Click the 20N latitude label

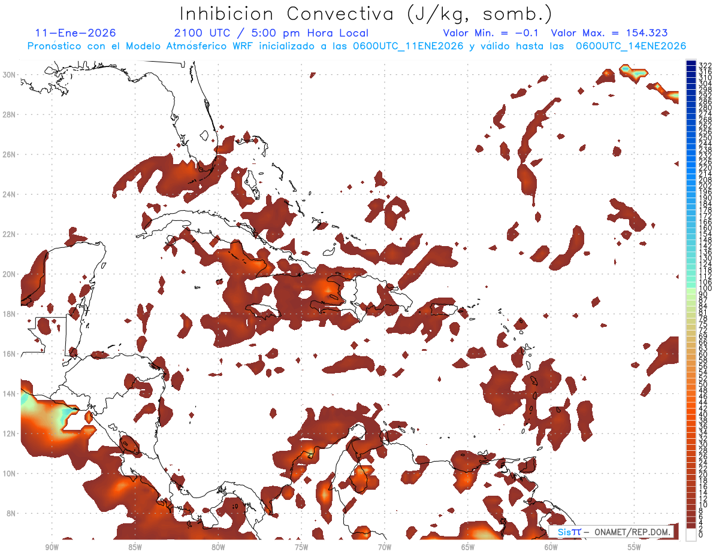[x=10, y=274]
